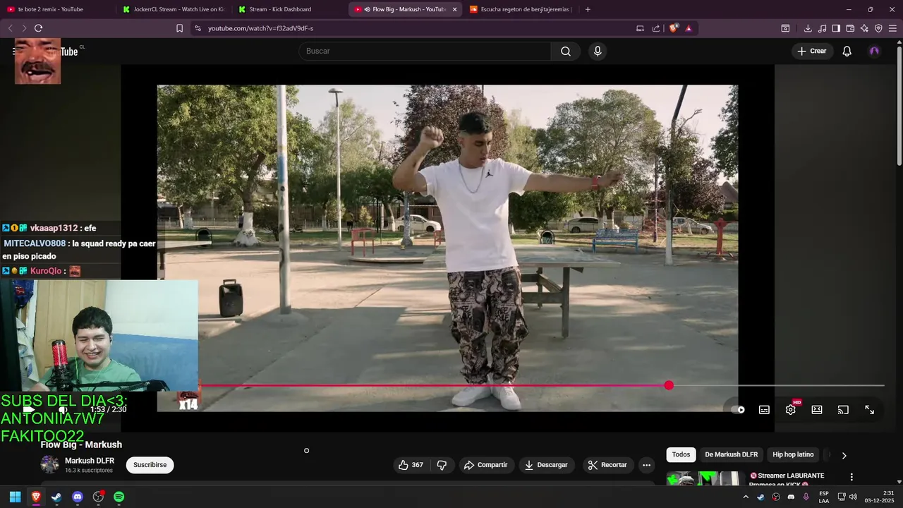Open more actions ellipsis under the video
Viewport: 903px width, 508px height.
646,465
